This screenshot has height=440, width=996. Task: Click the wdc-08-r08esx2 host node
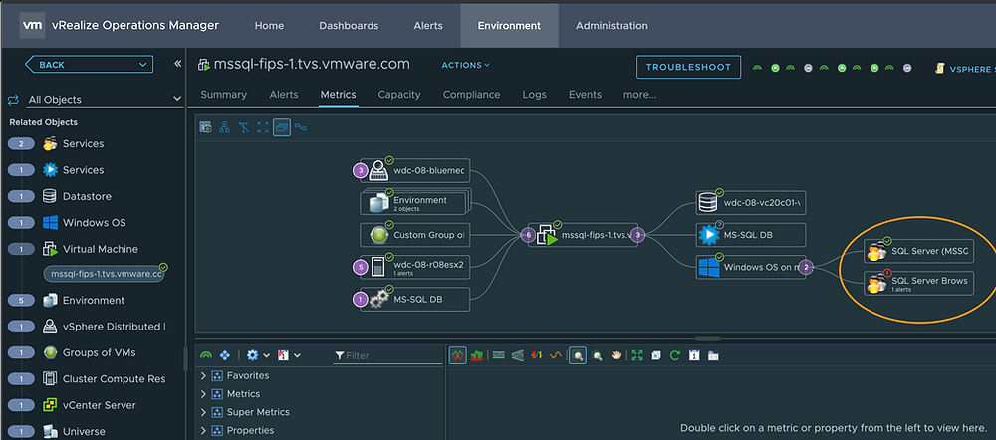pyautogui.click(x=414, y=268)
